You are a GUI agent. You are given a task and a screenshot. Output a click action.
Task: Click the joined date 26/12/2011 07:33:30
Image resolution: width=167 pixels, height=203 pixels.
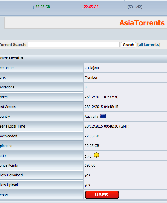102,97
